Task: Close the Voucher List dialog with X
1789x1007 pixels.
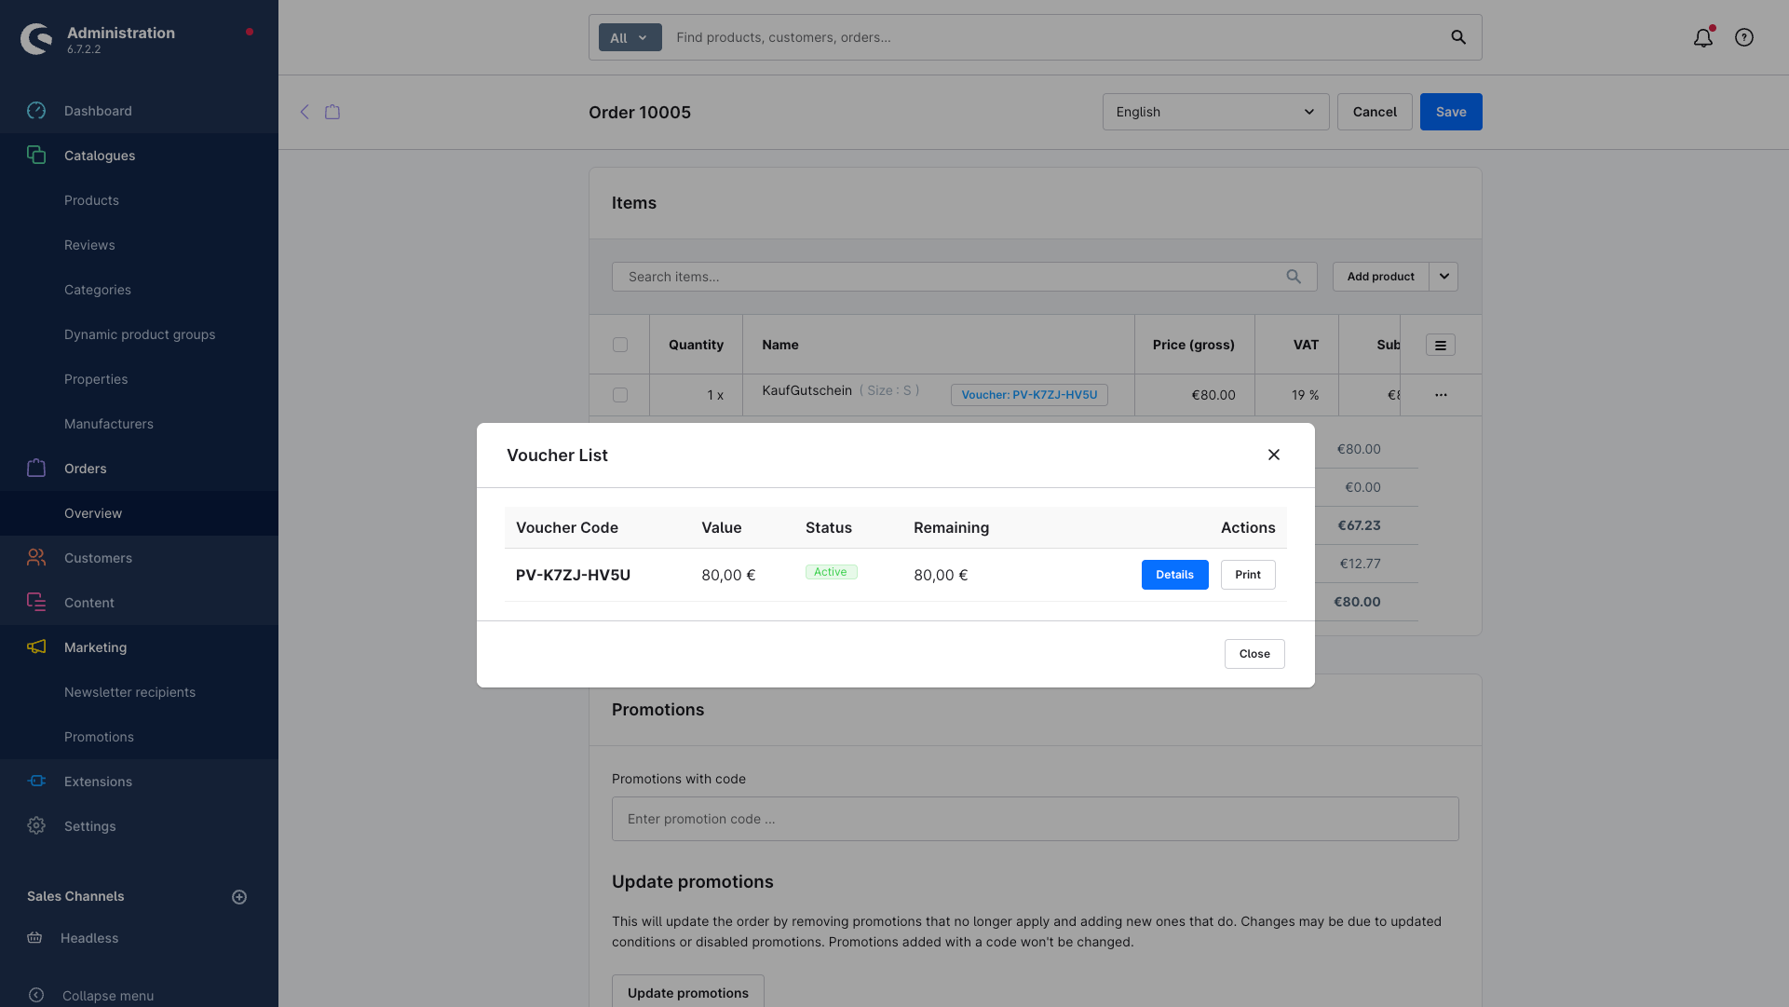Action: click(1274, 455)
